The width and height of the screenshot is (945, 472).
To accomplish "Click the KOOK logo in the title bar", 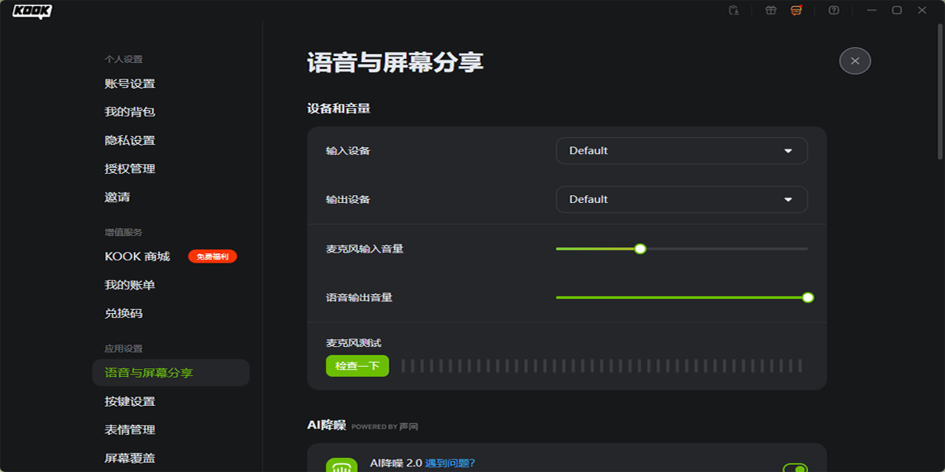I will coord(32,11).
